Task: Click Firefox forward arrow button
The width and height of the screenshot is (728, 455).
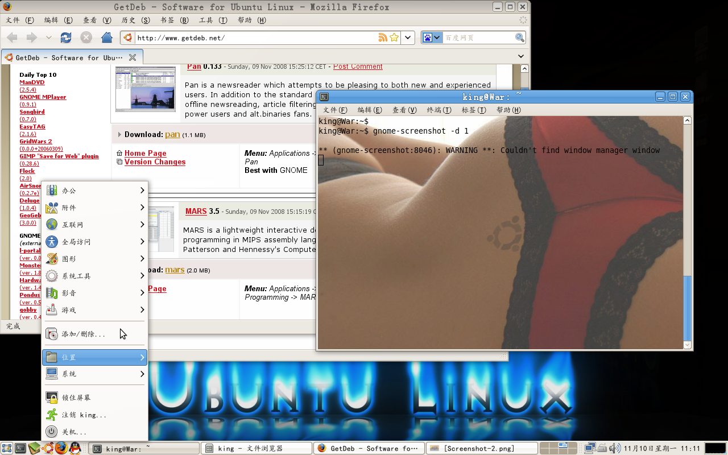Action: [x=32, y=38]
